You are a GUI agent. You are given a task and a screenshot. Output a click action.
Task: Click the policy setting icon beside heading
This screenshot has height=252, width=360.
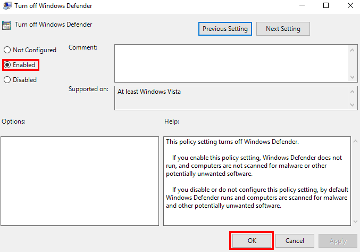(x=6, y=26)
